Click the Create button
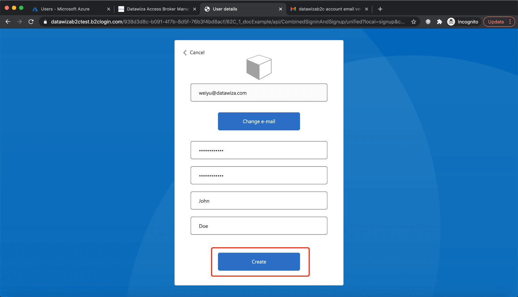 click(x=259, y=262)
